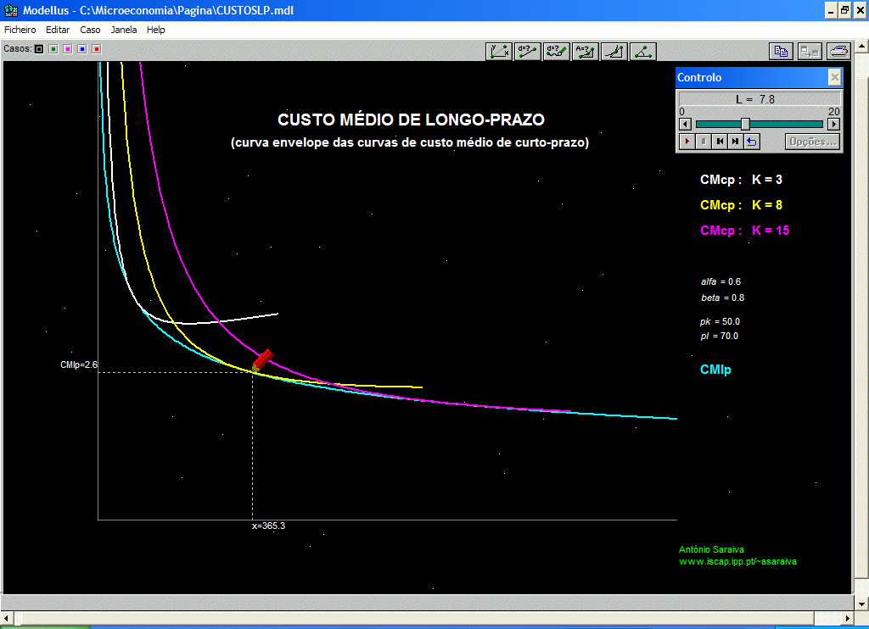Pick the angle measurement tool
The height and width of the screenshot is (629, 869).
[x=643, y=52]
